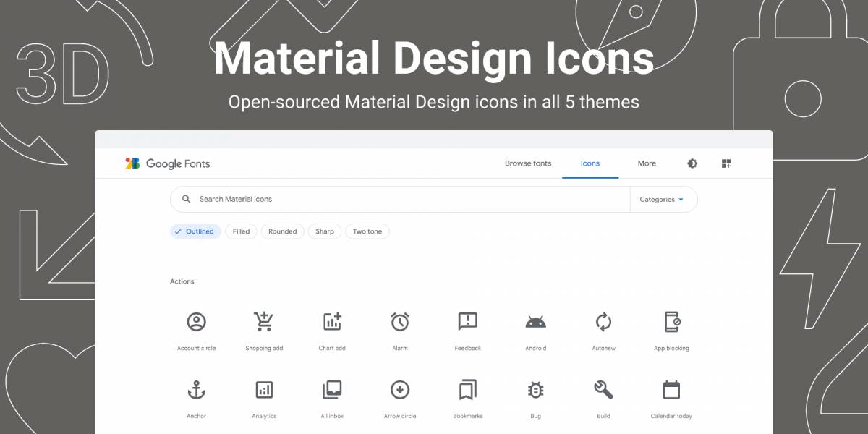The height and width of the screenshot is (434, 868).
Task: Select the Account circle icon
Action: pos(196,322)
